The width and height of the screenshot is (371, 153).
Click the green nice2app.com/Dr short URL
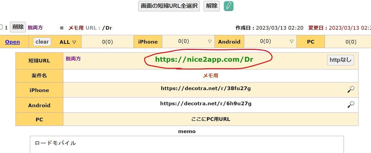click(204, 60)
